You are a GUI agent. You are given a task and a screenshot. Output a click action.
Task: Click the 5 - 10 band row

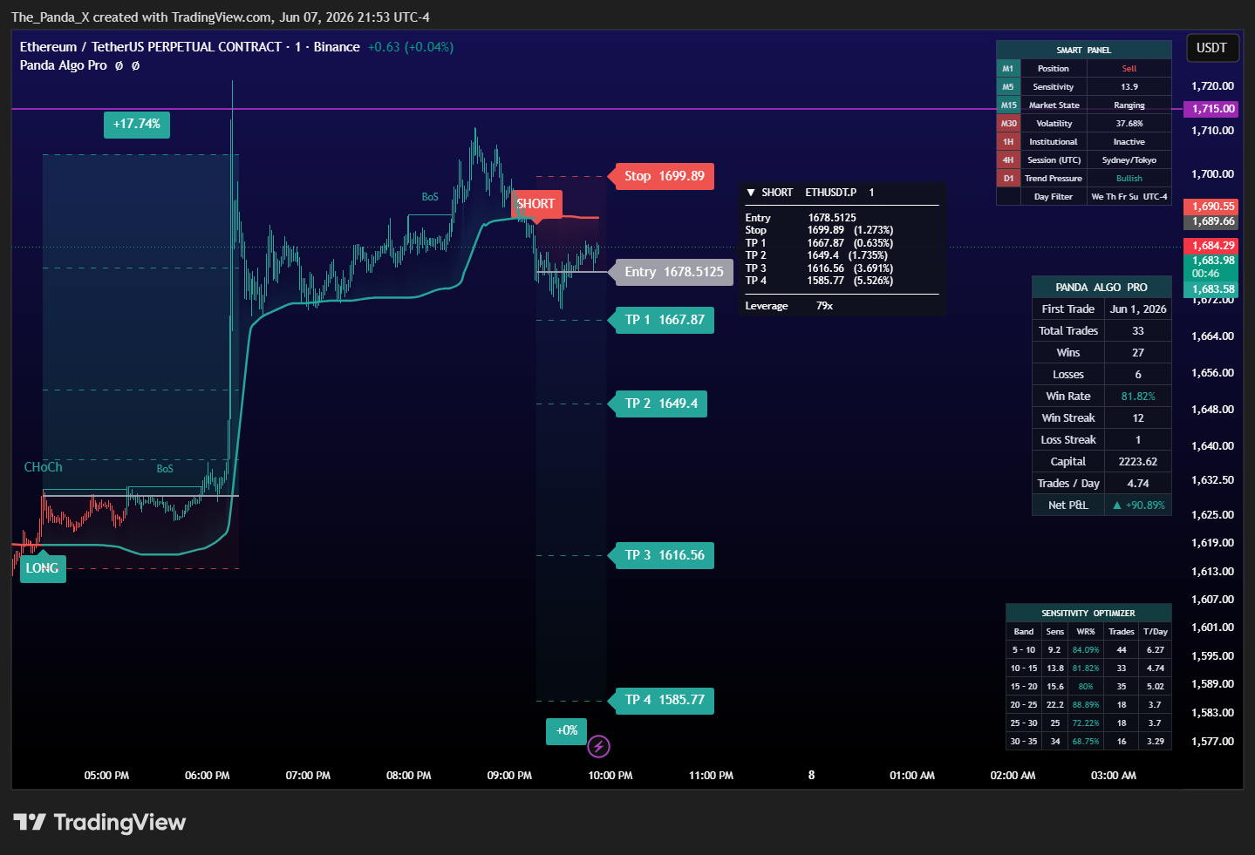tap(1088, 650)
